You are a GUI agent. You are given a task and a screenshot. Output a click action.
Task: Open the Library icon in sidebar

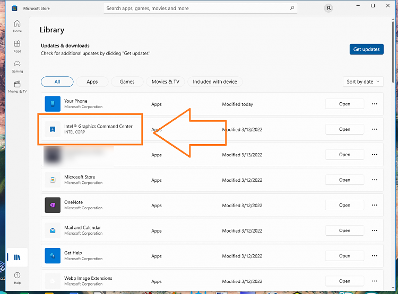17,257
